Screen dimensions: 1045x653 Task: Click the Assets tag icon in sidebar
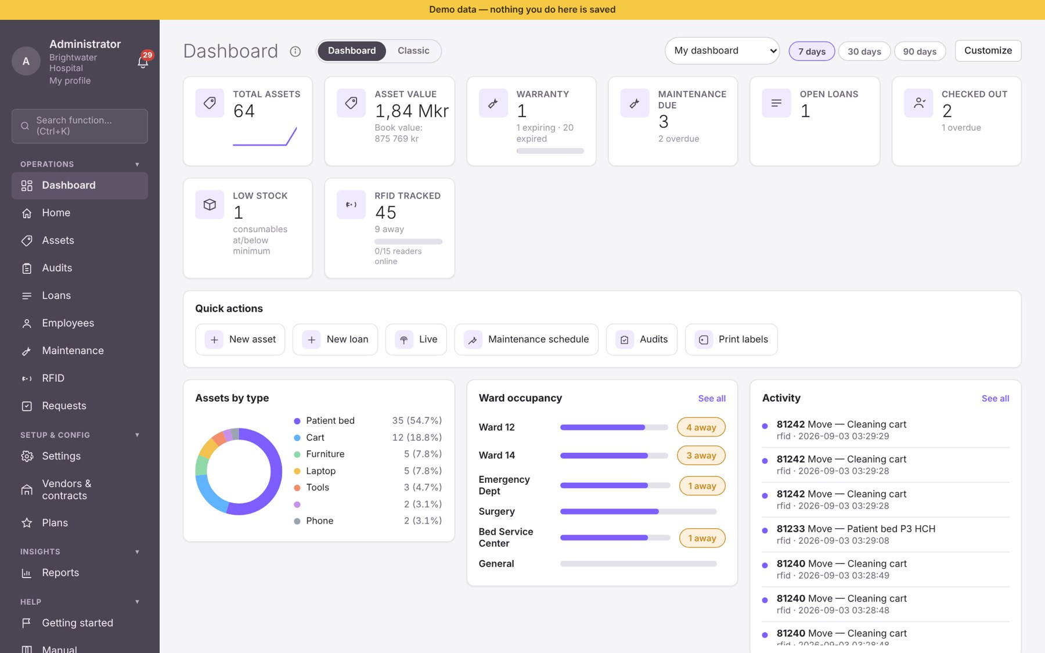pos(27,240)
